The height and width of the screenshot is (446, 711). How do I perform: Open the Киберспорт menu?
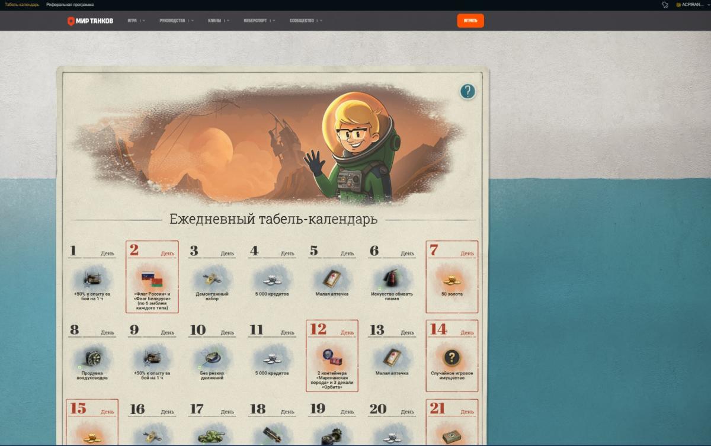(x=255, y=21)
